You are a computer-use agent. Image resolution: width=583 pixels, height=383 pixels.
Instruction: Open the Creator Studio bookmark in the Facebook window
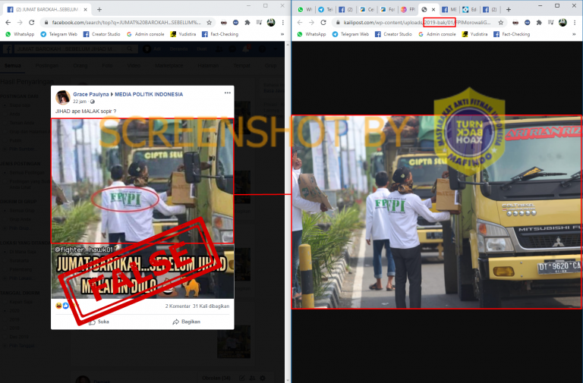coord(102,34)
